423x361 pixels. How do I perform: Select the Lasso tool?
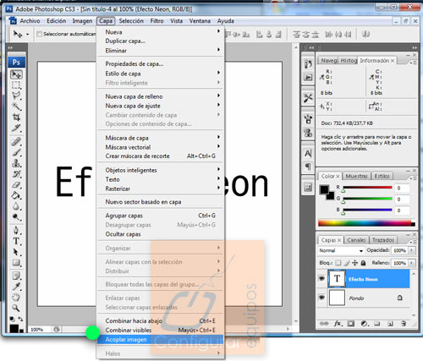pyautogui.click(x=16, y=96)
